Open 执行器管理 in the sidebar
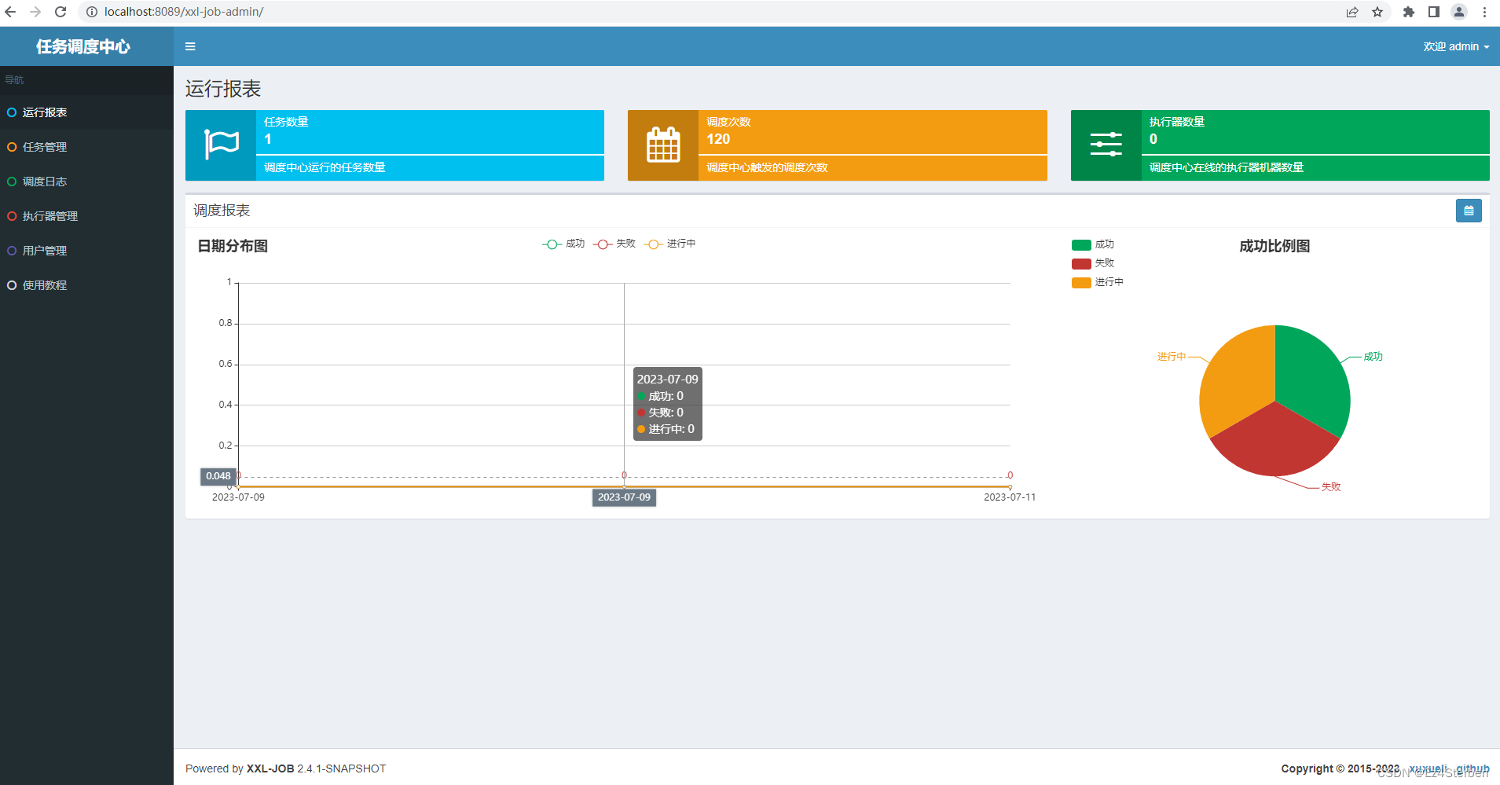This screenshot has height=785, width=1500. point(86,216)
